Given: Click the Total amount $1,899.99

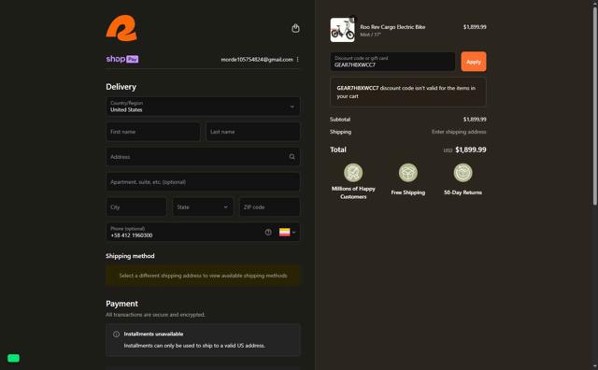Looking at the screenshot, I should coord(471,149).
